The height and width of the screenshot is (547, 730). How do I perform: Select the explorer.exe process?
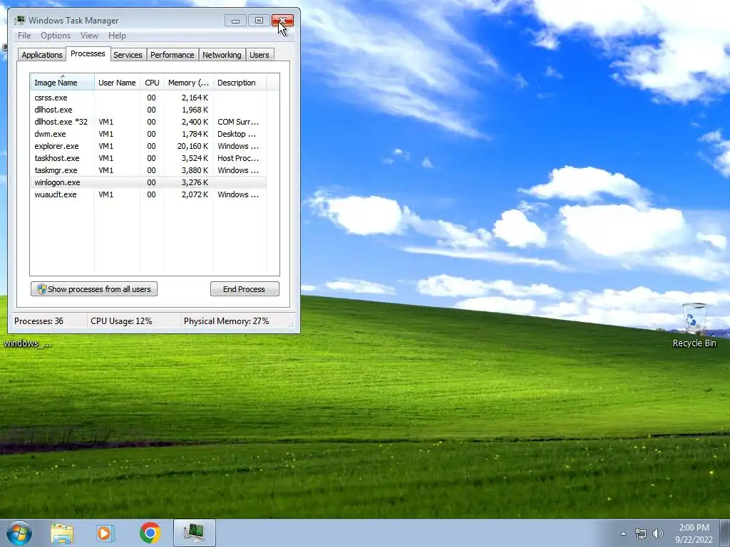point(148,146)
